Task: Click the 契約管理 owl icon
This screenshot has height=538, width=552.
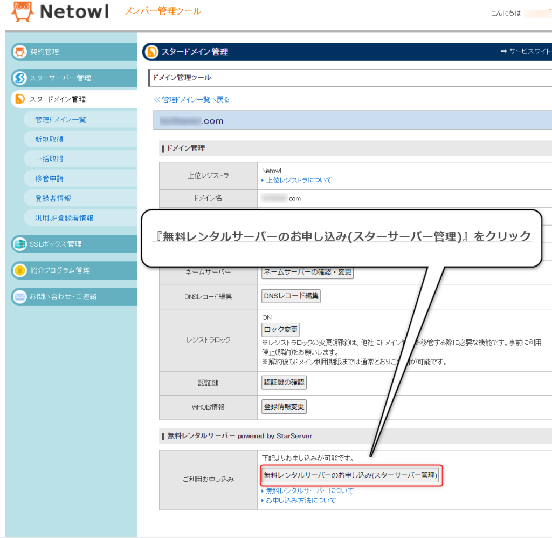Action: (20, 52)
